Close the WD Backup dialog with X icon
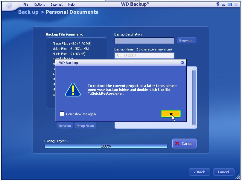Image resolution: width=242 pixels, height=181 pixels. point(182,62)
